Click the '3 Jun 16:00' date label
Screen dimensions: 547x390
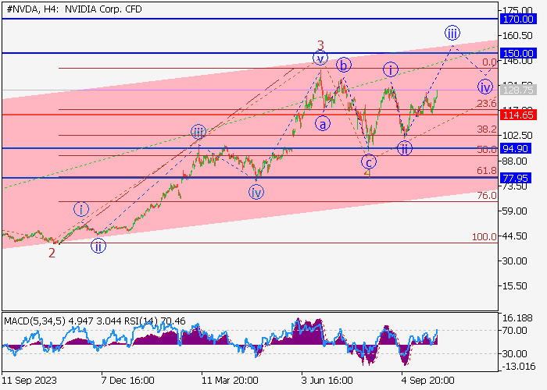tap(327, 381)
